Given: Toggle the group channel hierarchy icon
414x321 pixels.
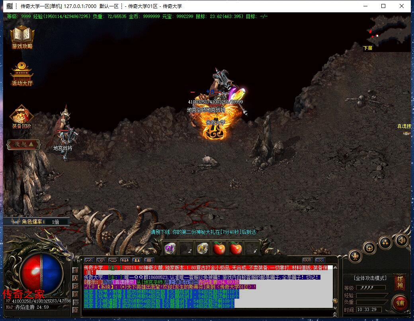Looking at the screenshot, I should click(x=76, y=278).
